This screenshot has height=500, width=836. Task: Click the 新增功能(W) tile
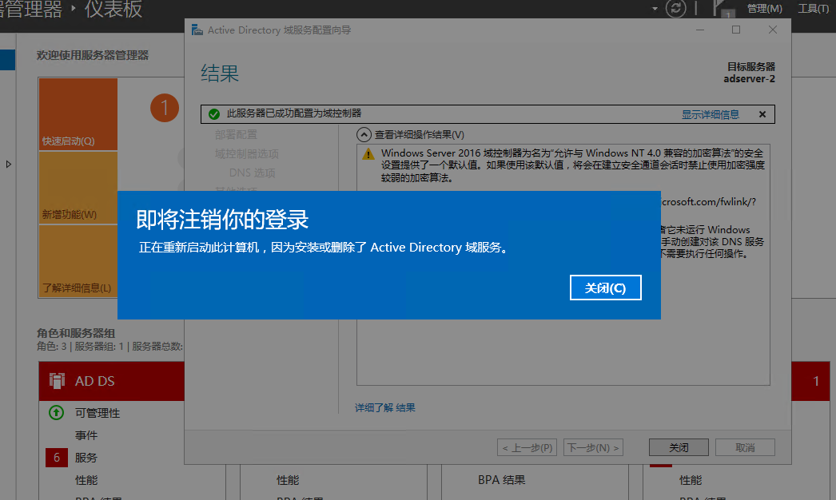point(78,188)
